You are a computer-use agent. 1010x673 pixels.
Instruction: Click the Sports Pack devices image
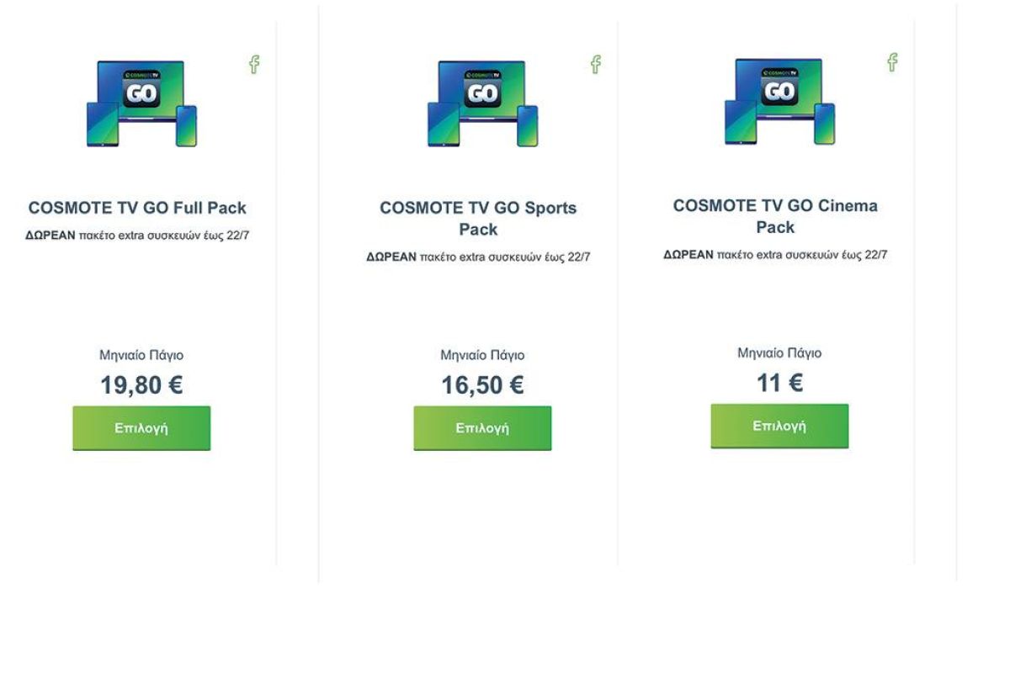pyautogui.click(x=482, y=103)
